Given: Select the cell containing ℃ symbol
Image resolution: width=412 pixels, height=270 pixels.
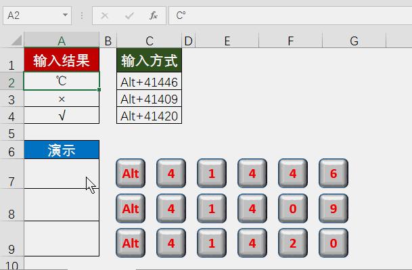Looking at the screenshot, I should pos(62,81).
